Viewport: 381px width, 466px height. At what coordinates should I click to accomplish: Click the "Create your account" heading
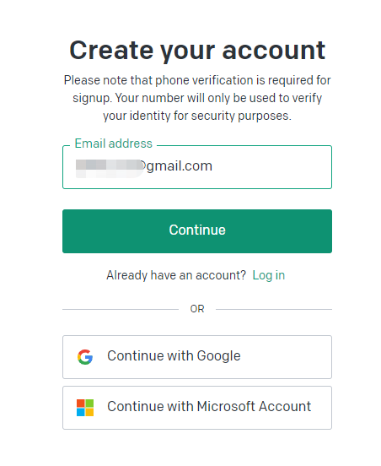(197, 51)
